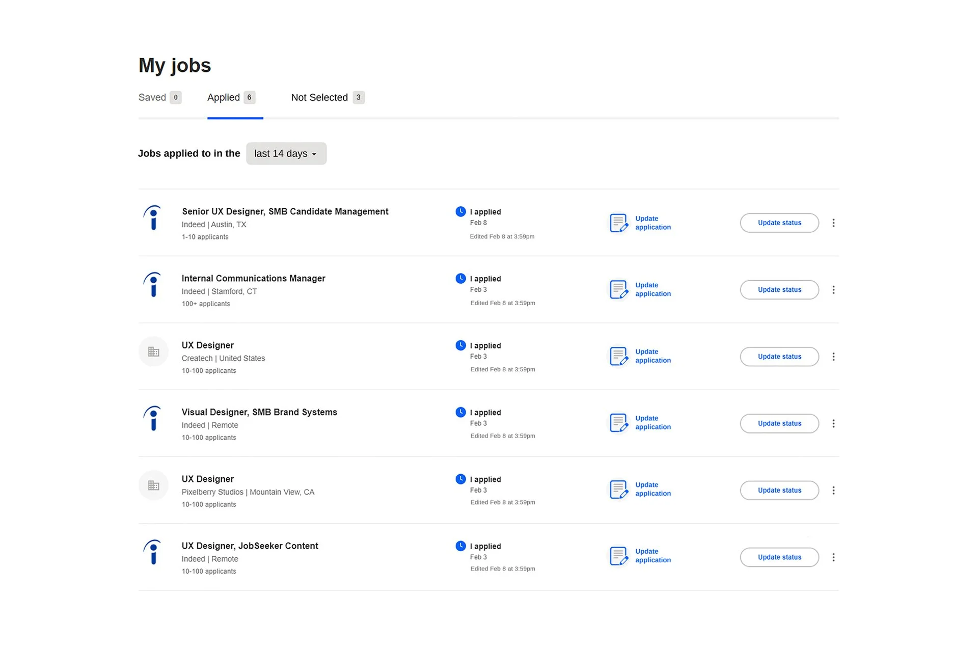
Task: Expand the last 14 days dropdown
Action: point(286,153)
